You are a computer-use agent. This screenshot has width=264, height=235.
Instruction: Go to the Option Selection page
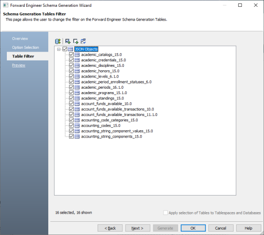(x=25, y=47)
